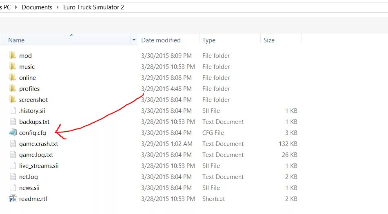Image resolution: width=388 pixels, height=214 pixels.
Task: Sort by the Date modified column
Action: tap(161, 40)
